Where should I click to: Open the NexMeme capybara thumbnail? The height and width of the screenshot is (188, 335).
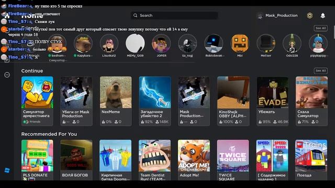click(x=116, y=92)
